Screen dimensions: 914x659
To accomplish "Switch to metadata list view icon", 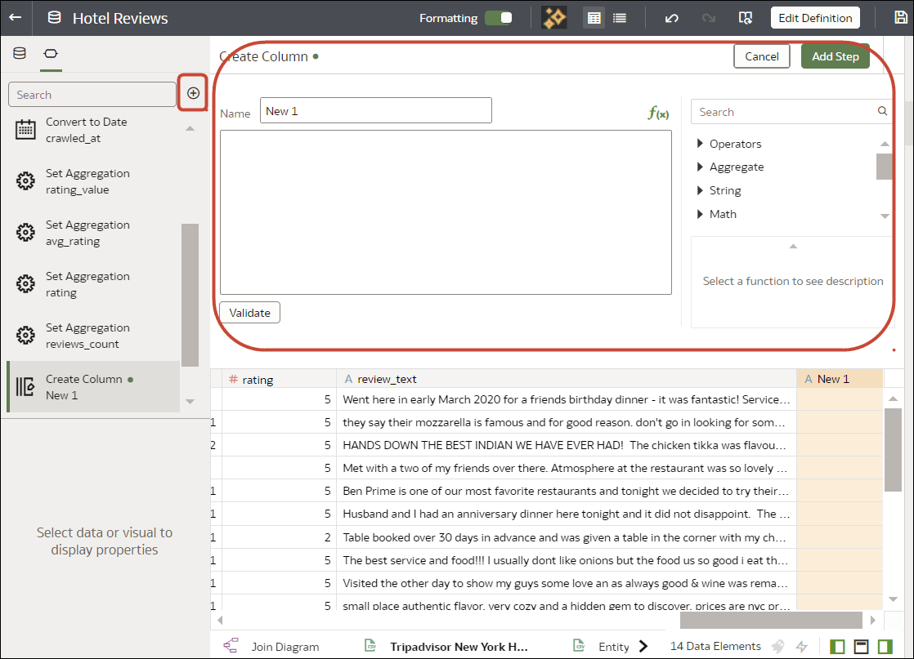I will (x=620, y=17).
